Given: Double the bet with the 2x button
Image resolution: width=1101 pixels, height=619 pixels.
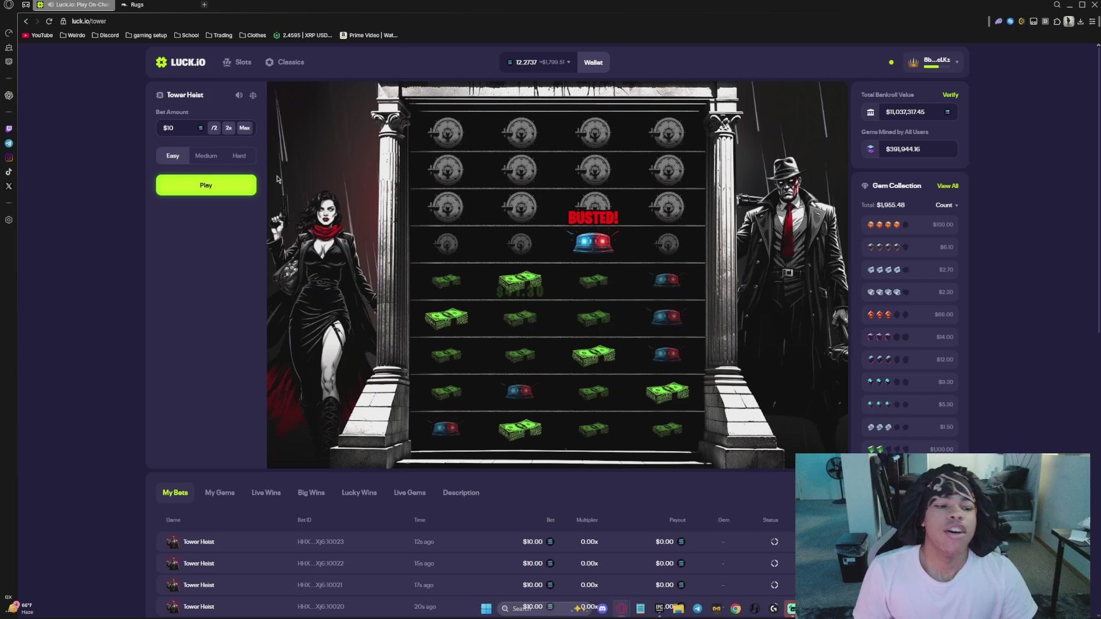Looking at the screenshot, I should tap(229, 128).
